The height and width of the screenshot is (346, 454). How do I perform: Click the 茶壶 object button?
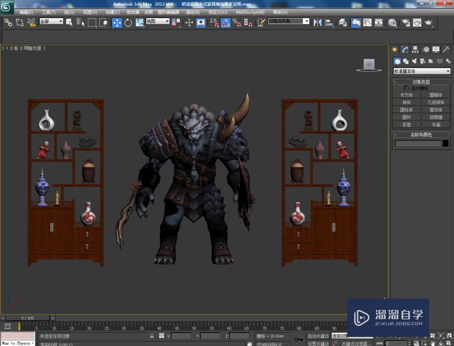[407, 125]
